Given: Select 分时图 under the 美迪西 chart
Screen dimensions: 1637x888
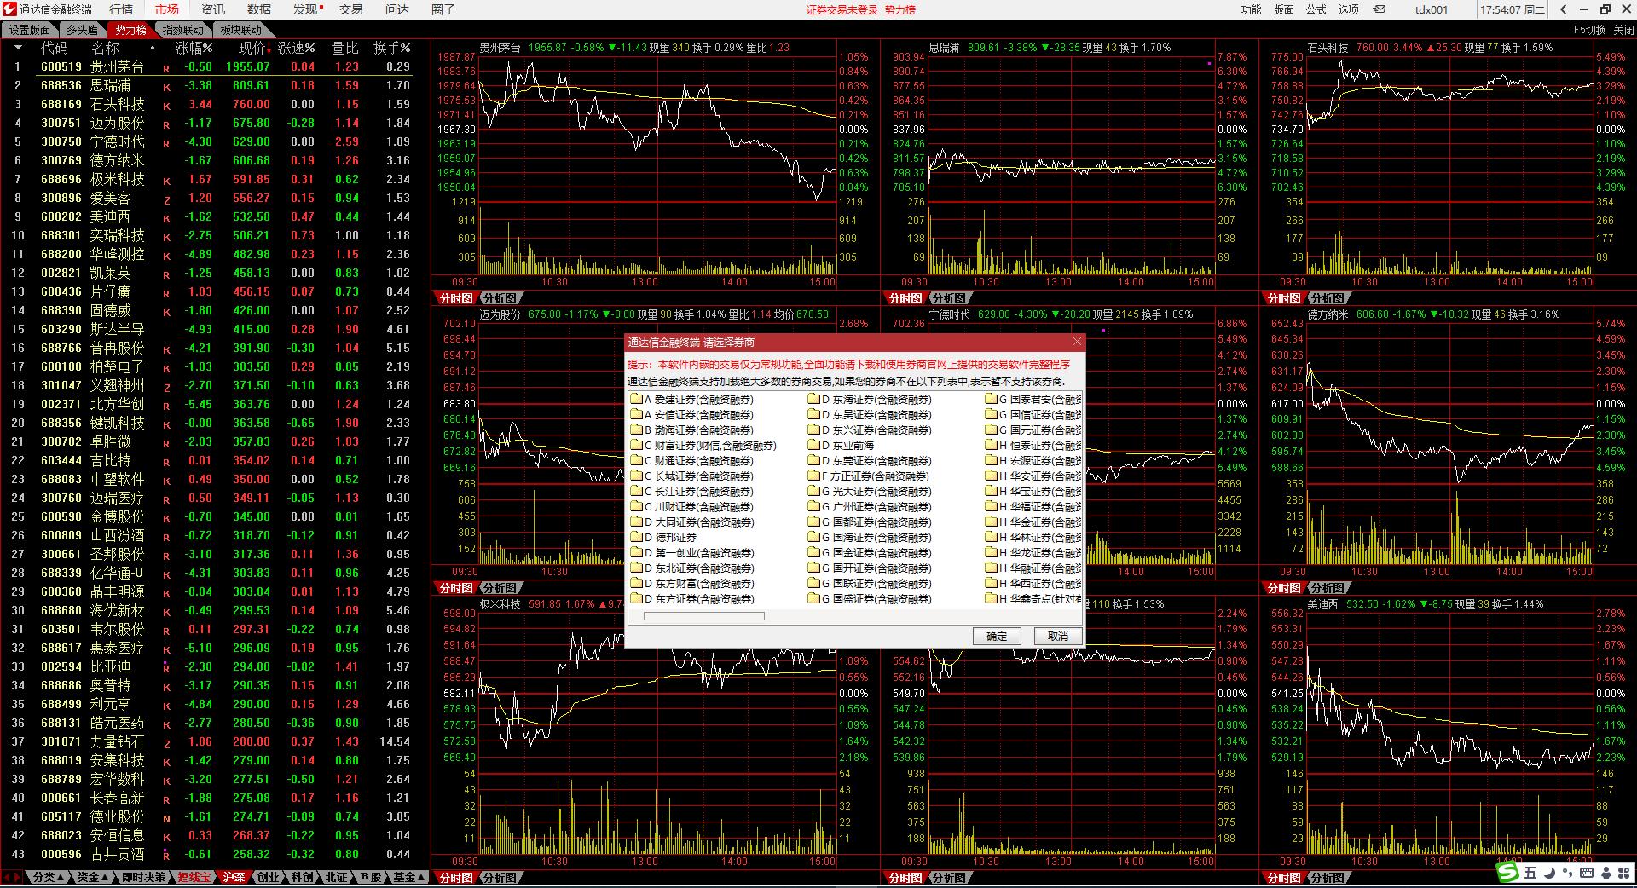Looking at the screenshot, I should (1283, 878).
